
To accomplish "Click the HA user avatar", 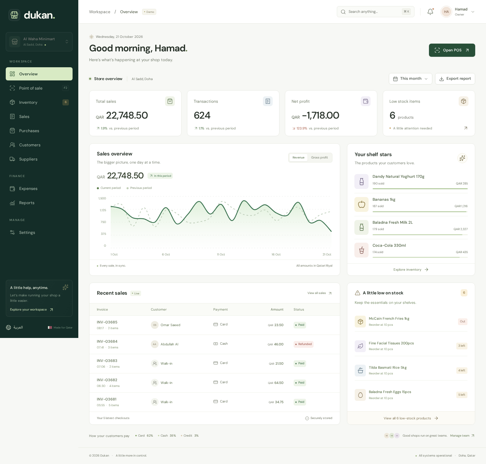I will point(446,12).
